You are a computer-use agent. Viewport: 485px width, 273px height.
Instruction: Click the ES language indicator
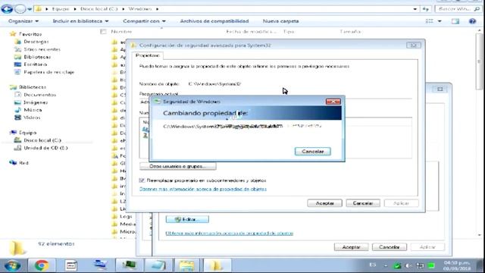pos(372,265)
